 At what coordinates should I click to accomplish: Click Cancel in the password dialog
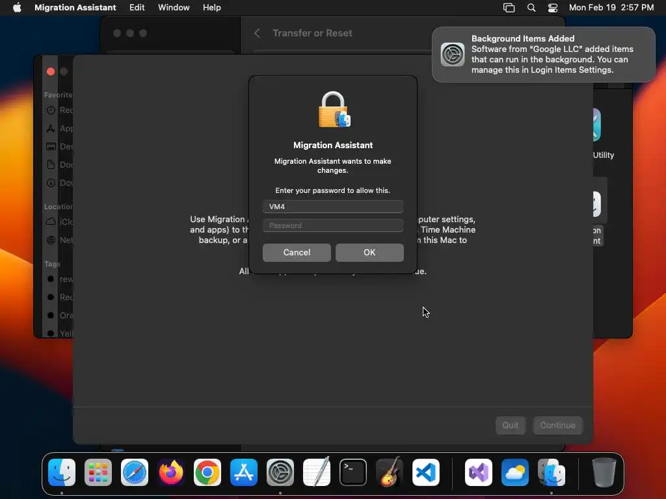[x=297, y=253]
